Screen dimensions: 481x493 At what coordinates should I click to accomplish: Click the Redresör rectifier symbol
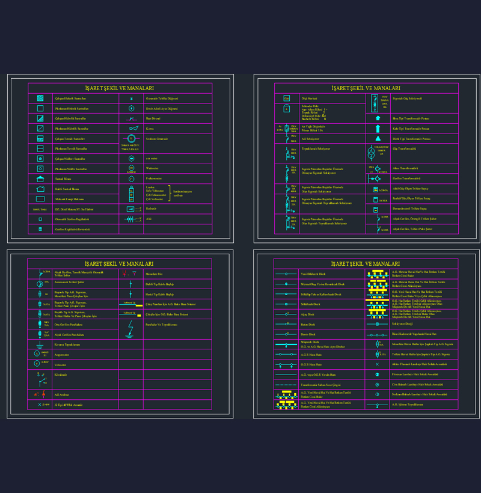click(131, 209)
